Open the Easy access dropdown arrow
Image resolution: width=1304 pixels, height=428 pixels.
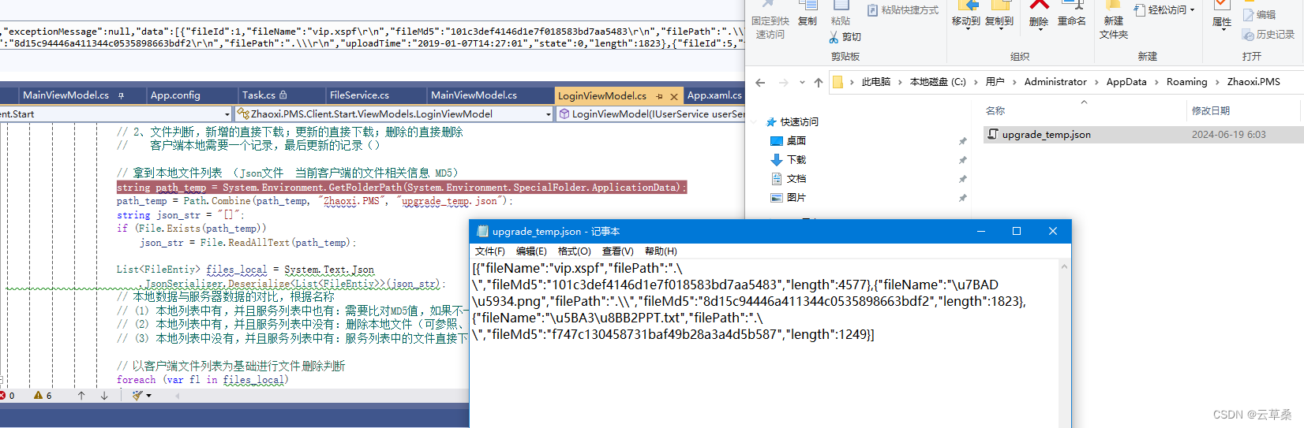[1192, 10]
